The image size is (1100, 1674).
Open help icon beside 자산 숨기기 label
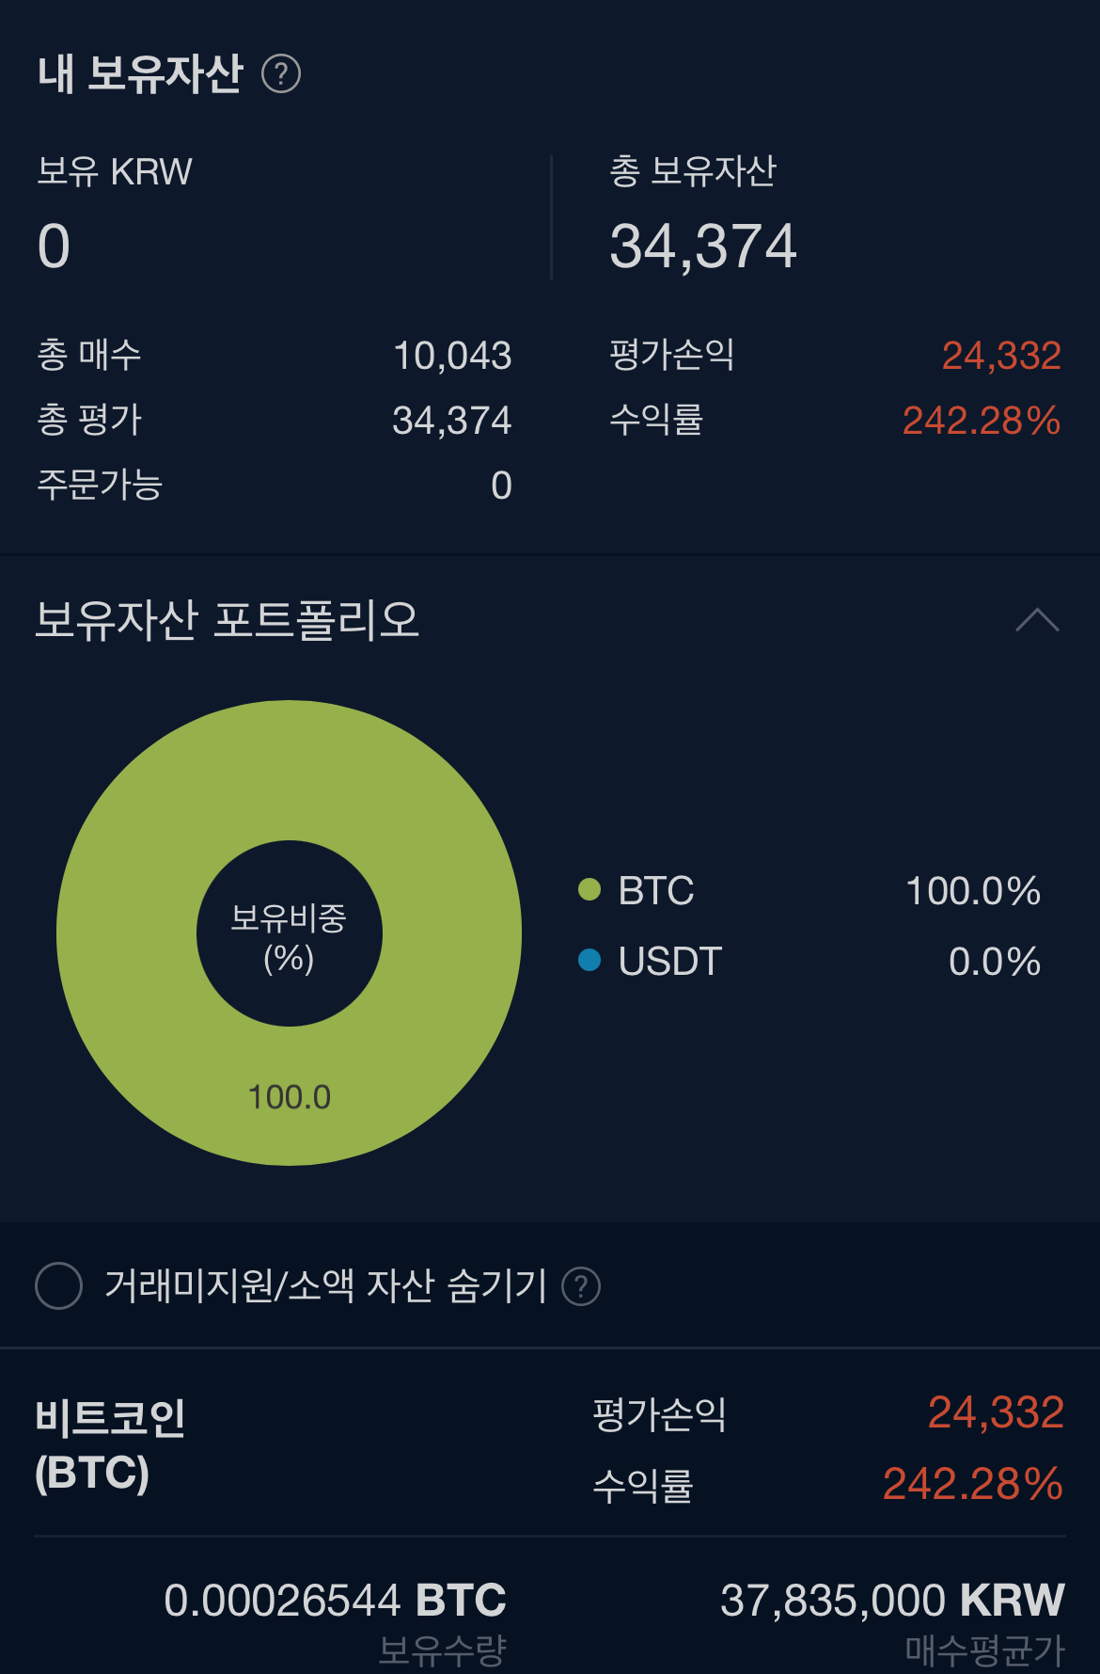click(581, 1286)
